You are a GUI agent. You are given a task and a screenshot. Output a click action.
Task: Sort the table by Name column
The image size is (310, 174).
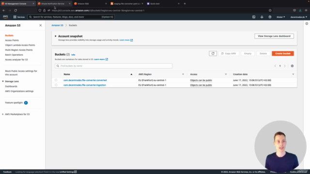point(131,74)
